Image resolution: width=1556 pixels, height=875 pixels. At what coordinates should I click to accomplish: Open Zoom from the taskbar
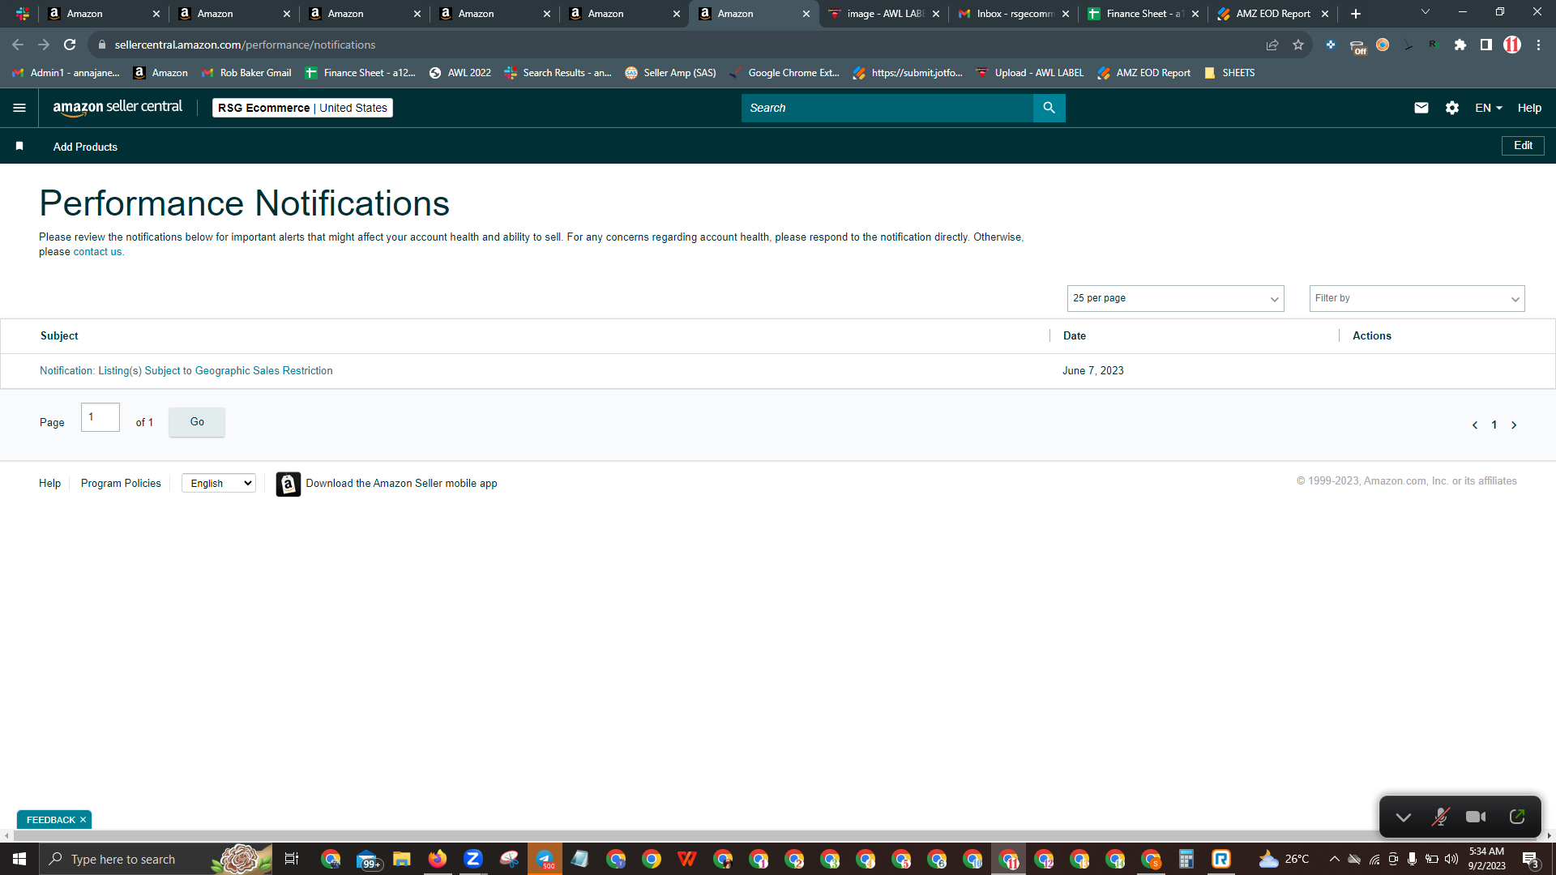tap(473, 859)
